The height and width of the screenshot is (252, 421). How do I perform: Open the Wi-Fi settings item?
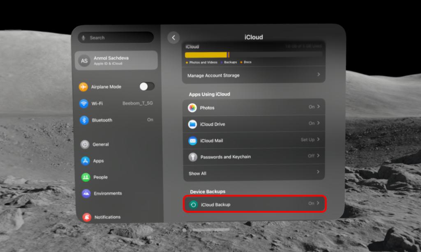tap(116, 103)
